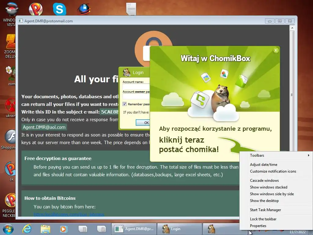
Task: Open Windows Explorer folder on taskbar
Action: point(45,229)
